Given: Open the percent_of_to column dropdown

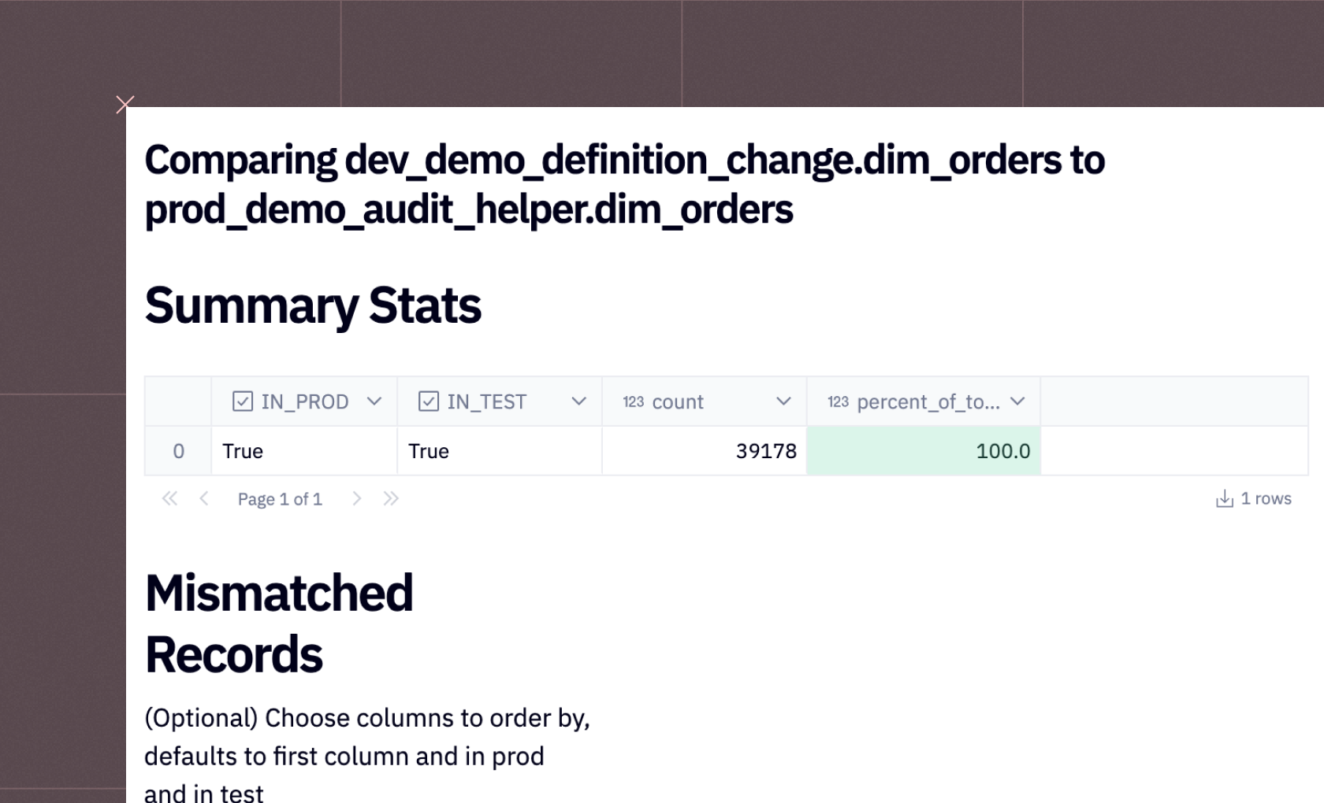Looking at the screenshot, I should 1018,401.
